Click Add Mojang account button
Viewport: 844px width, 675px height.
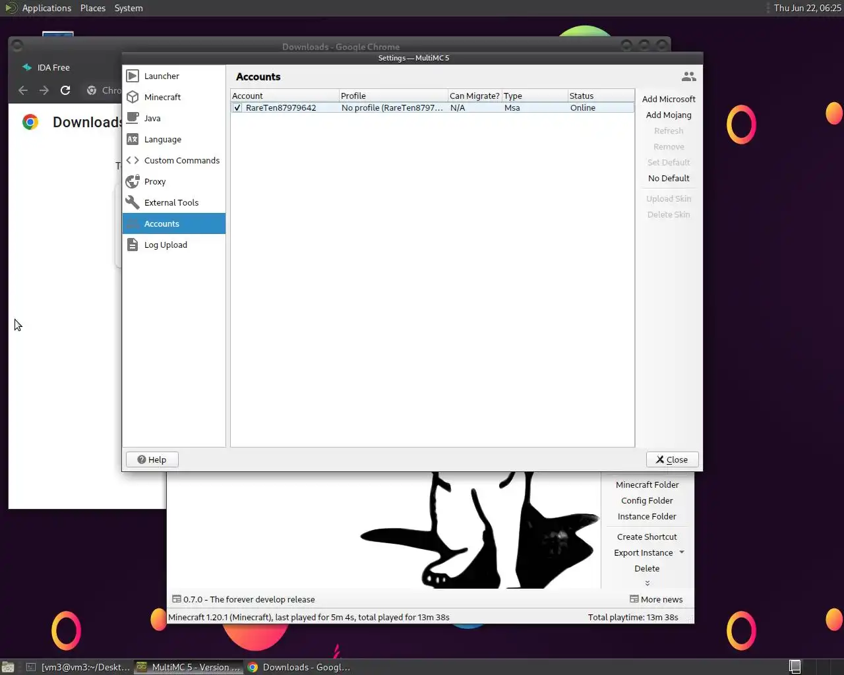point(669,115)
